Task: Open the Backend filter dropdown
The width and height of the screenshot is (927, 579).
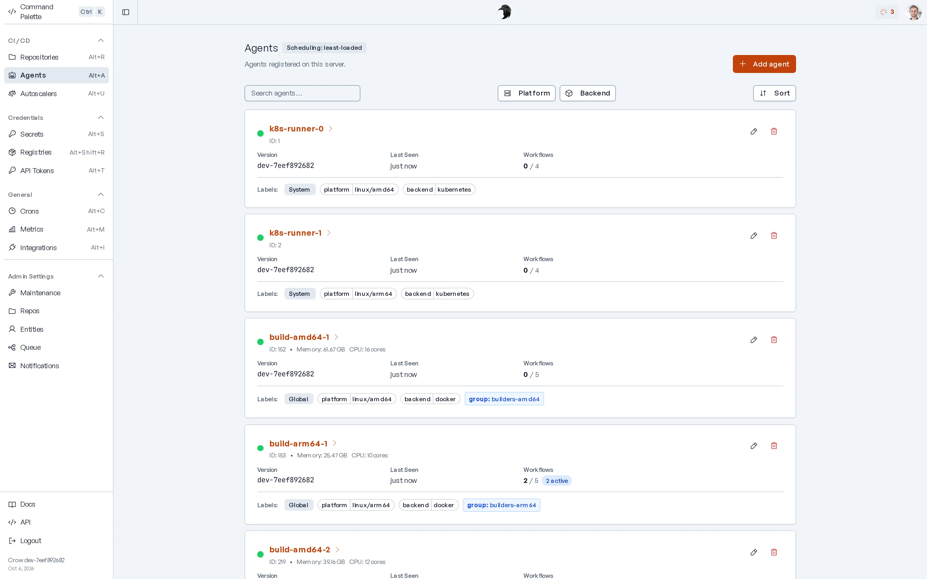Action: pos(587,93)
